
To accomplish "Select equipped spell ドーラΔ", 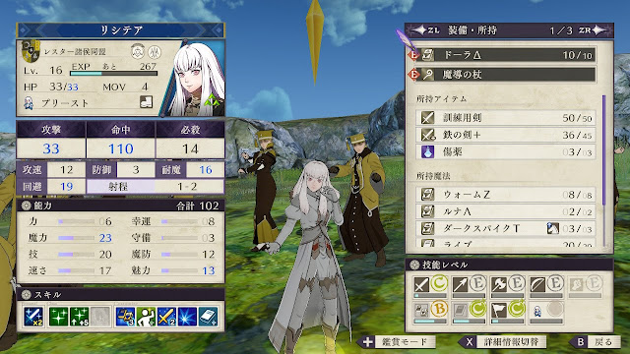I will [x=505, y=55].
